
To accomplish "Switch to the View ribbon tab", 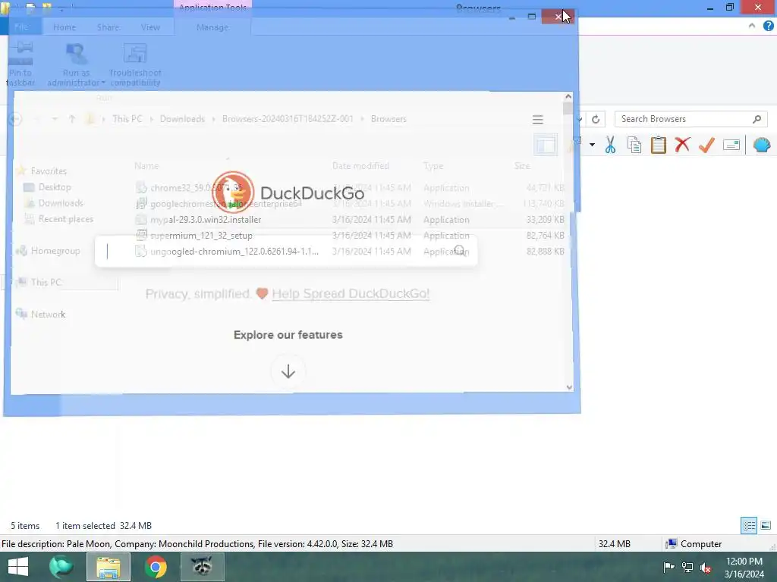I will pos(150,27).
